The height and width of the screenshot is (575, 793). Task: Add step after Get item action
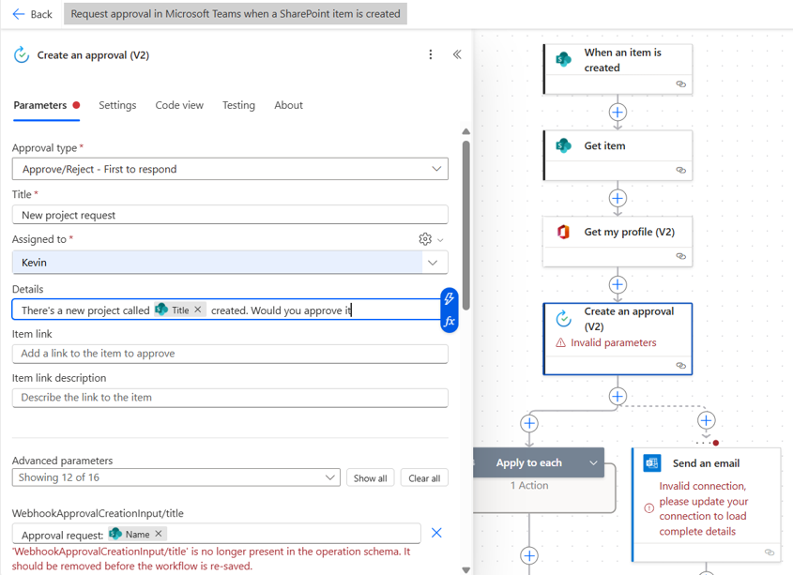pyautogui.click(x=618, y=198)
